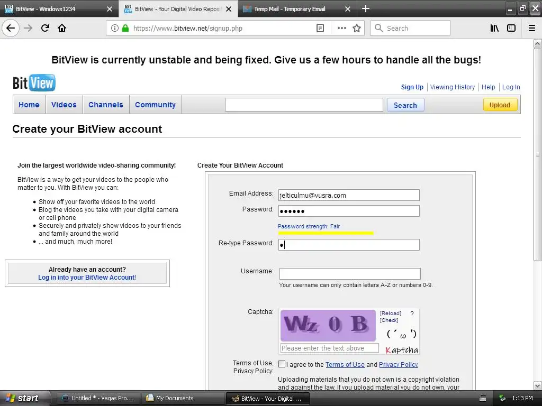Click the Sign Up link
The image size is (542, 406).
coord(412,87)
